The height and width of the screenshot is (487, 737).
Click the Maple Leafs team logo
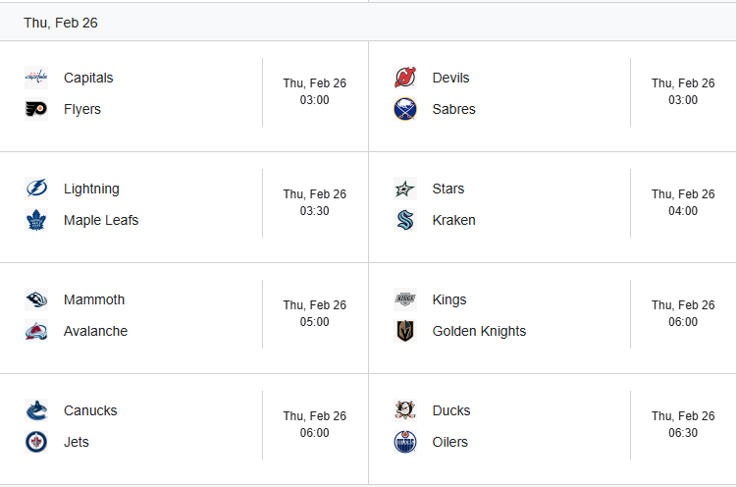36,220
